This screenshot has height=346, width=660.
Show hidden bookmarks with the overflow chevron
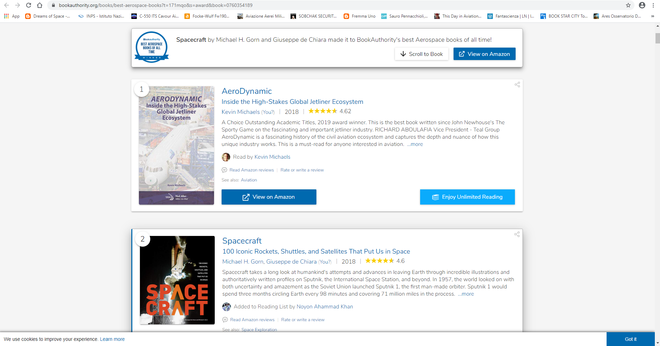[x=652, y=16]
